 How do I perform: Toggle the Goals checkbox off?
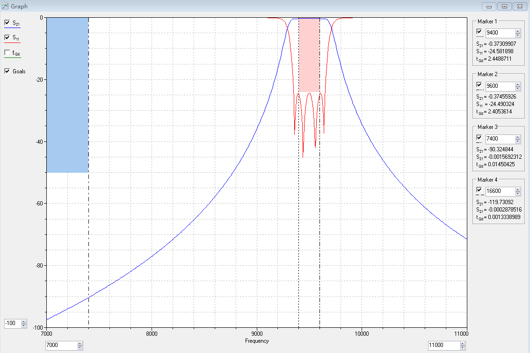point(7,71)
